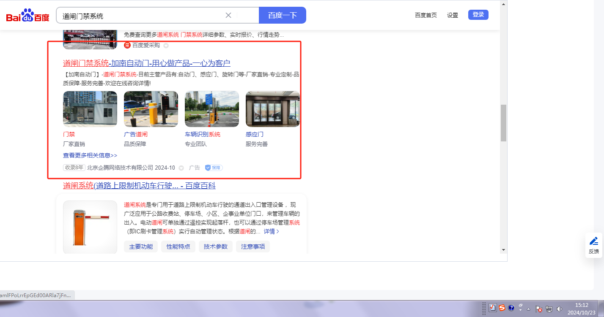Click the 登录 login button
The image size is (604, 317).
tap(478, 15)
